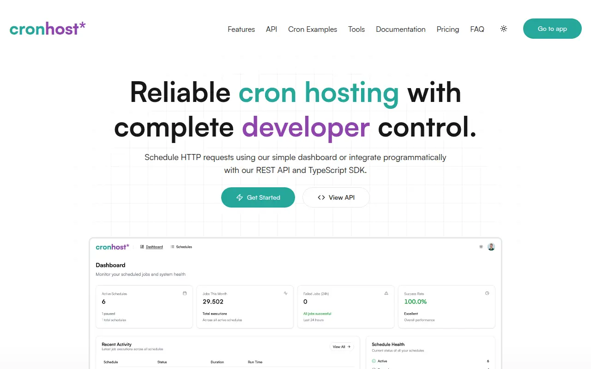Open the Tools menu item

356,29
